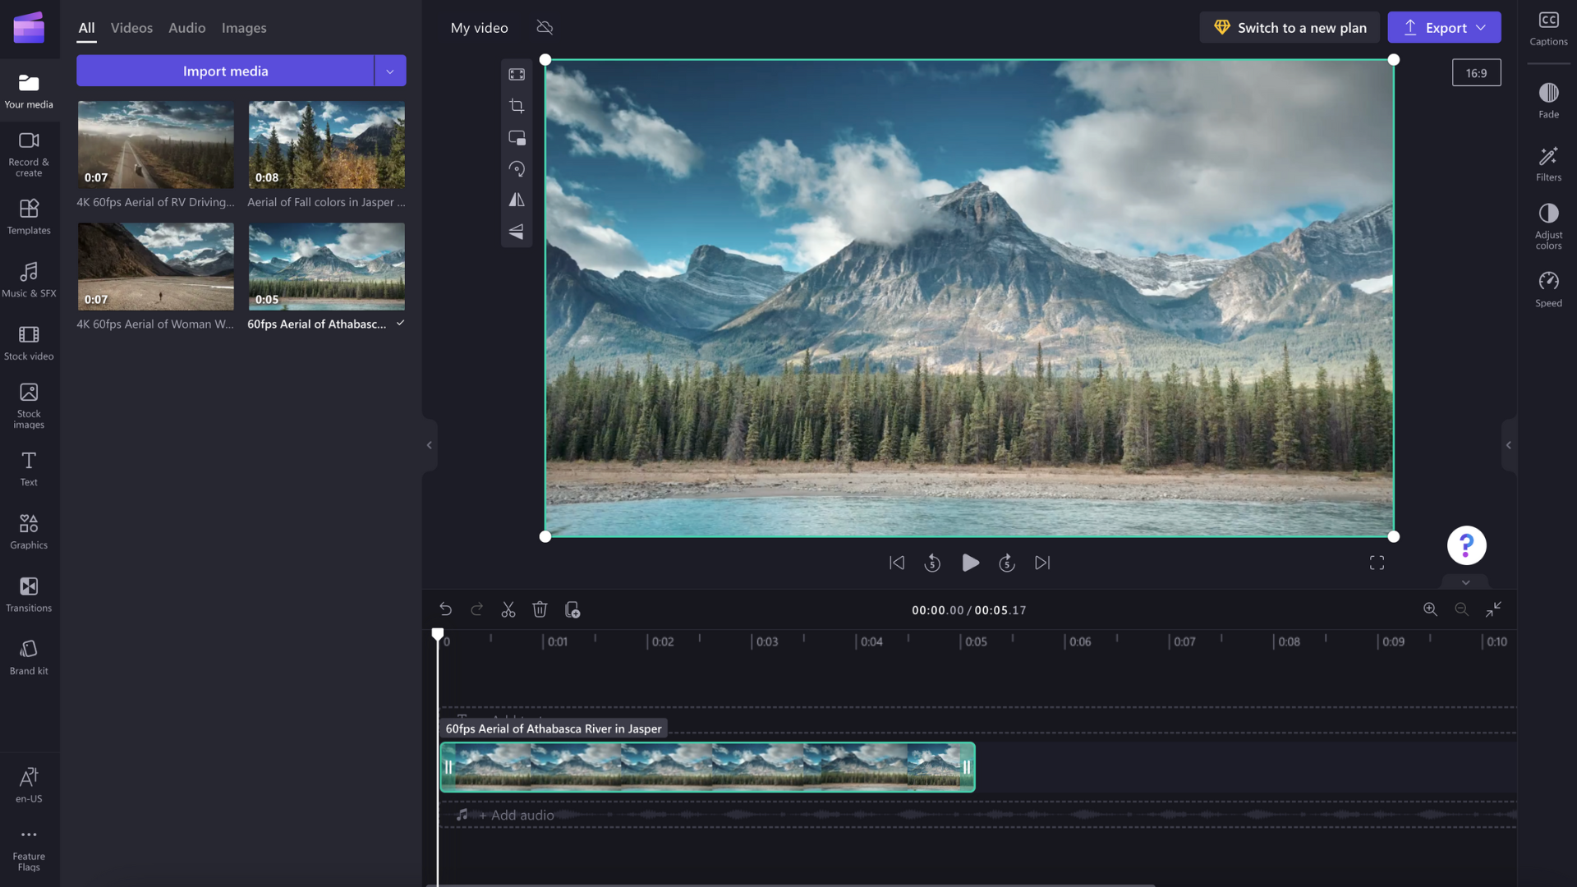The height and width of the screenshot is (887, 1577).
Task: Open Record & create panel
Action: pos(29,154)
